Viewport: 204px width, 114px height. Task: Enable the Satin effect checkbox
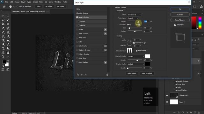[x=77, y=42]
